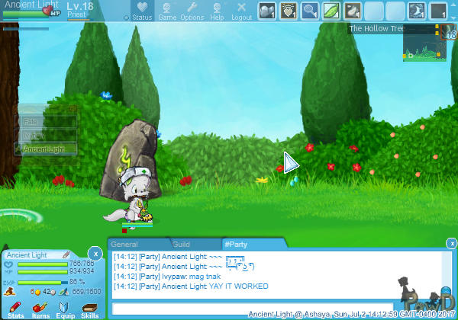Open the Stats pencil icon

coord(15,307)
